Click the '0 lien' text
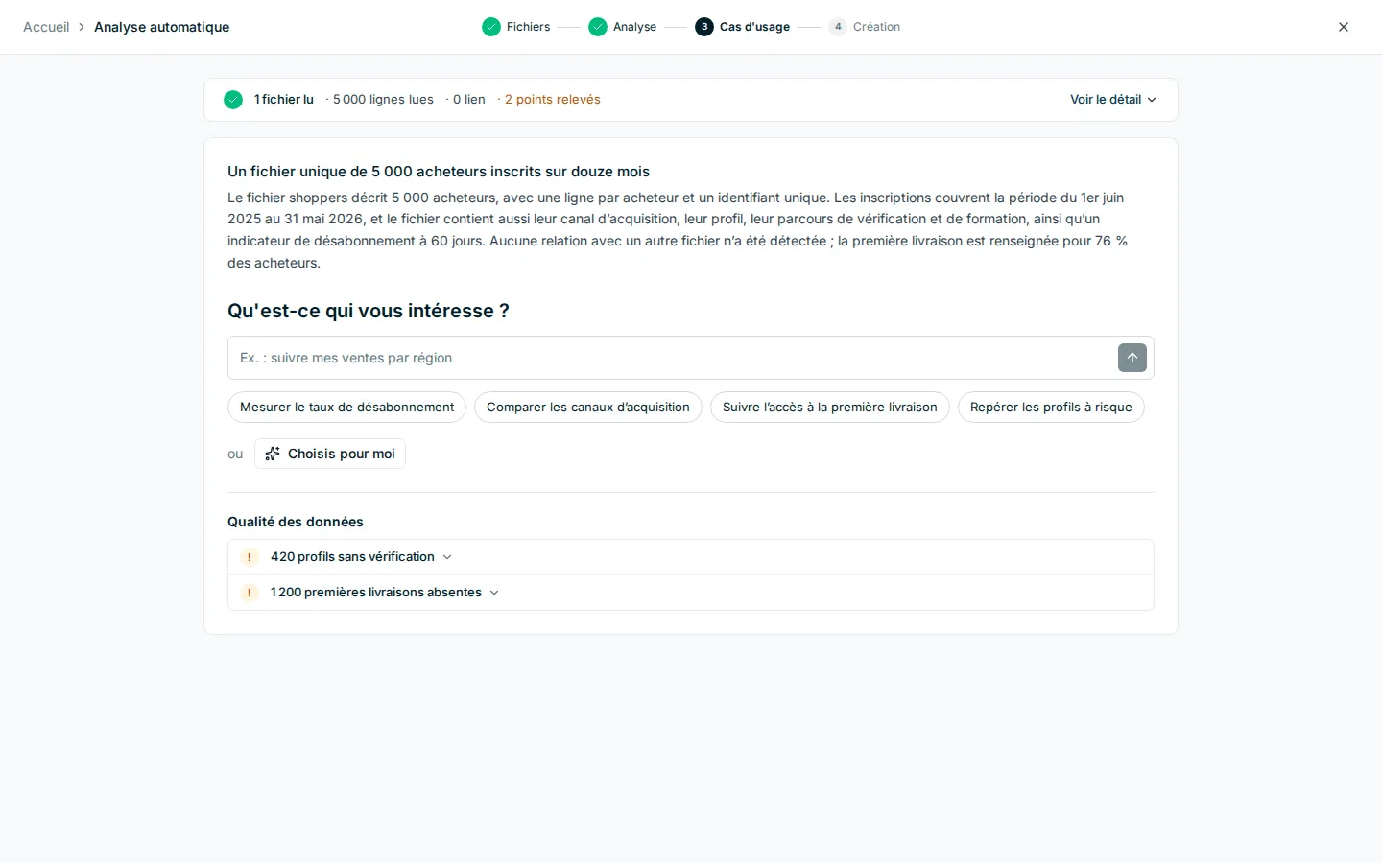 coord(469,100)
